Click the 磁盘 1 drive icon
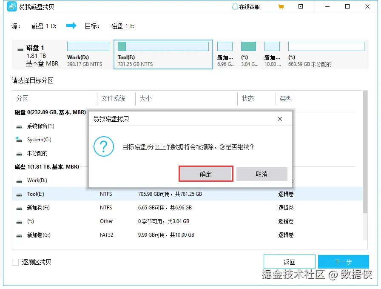This screenshot has height=289, width=381. point(20,48)
